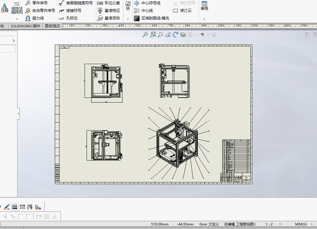Choose the 孔标注 hole callout tool

click(x=68, y=18)
